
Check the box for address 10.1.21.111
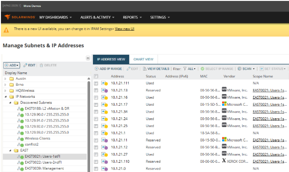click(96, 83)
